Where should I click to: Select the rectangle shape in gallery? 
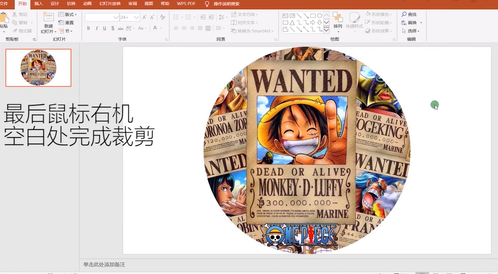point(313,15)
